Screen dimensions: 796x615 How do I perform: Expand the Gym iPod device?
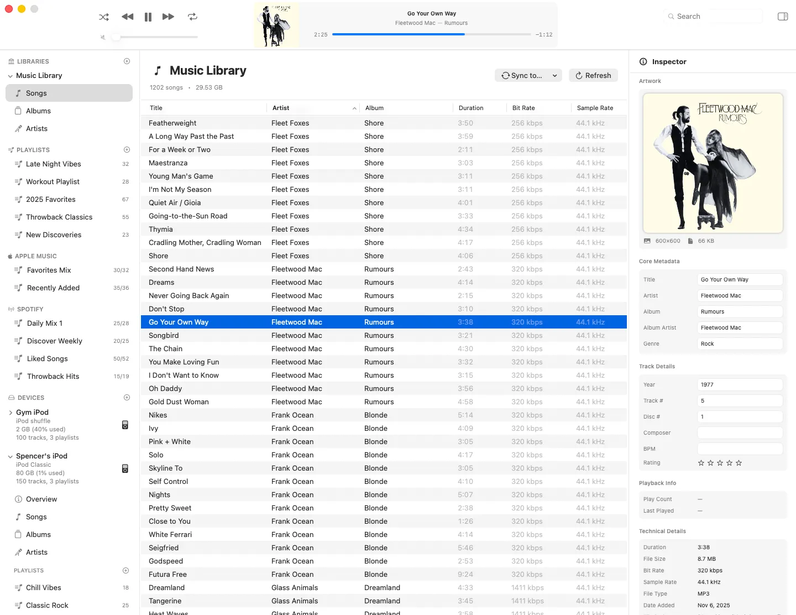point(11,413)
